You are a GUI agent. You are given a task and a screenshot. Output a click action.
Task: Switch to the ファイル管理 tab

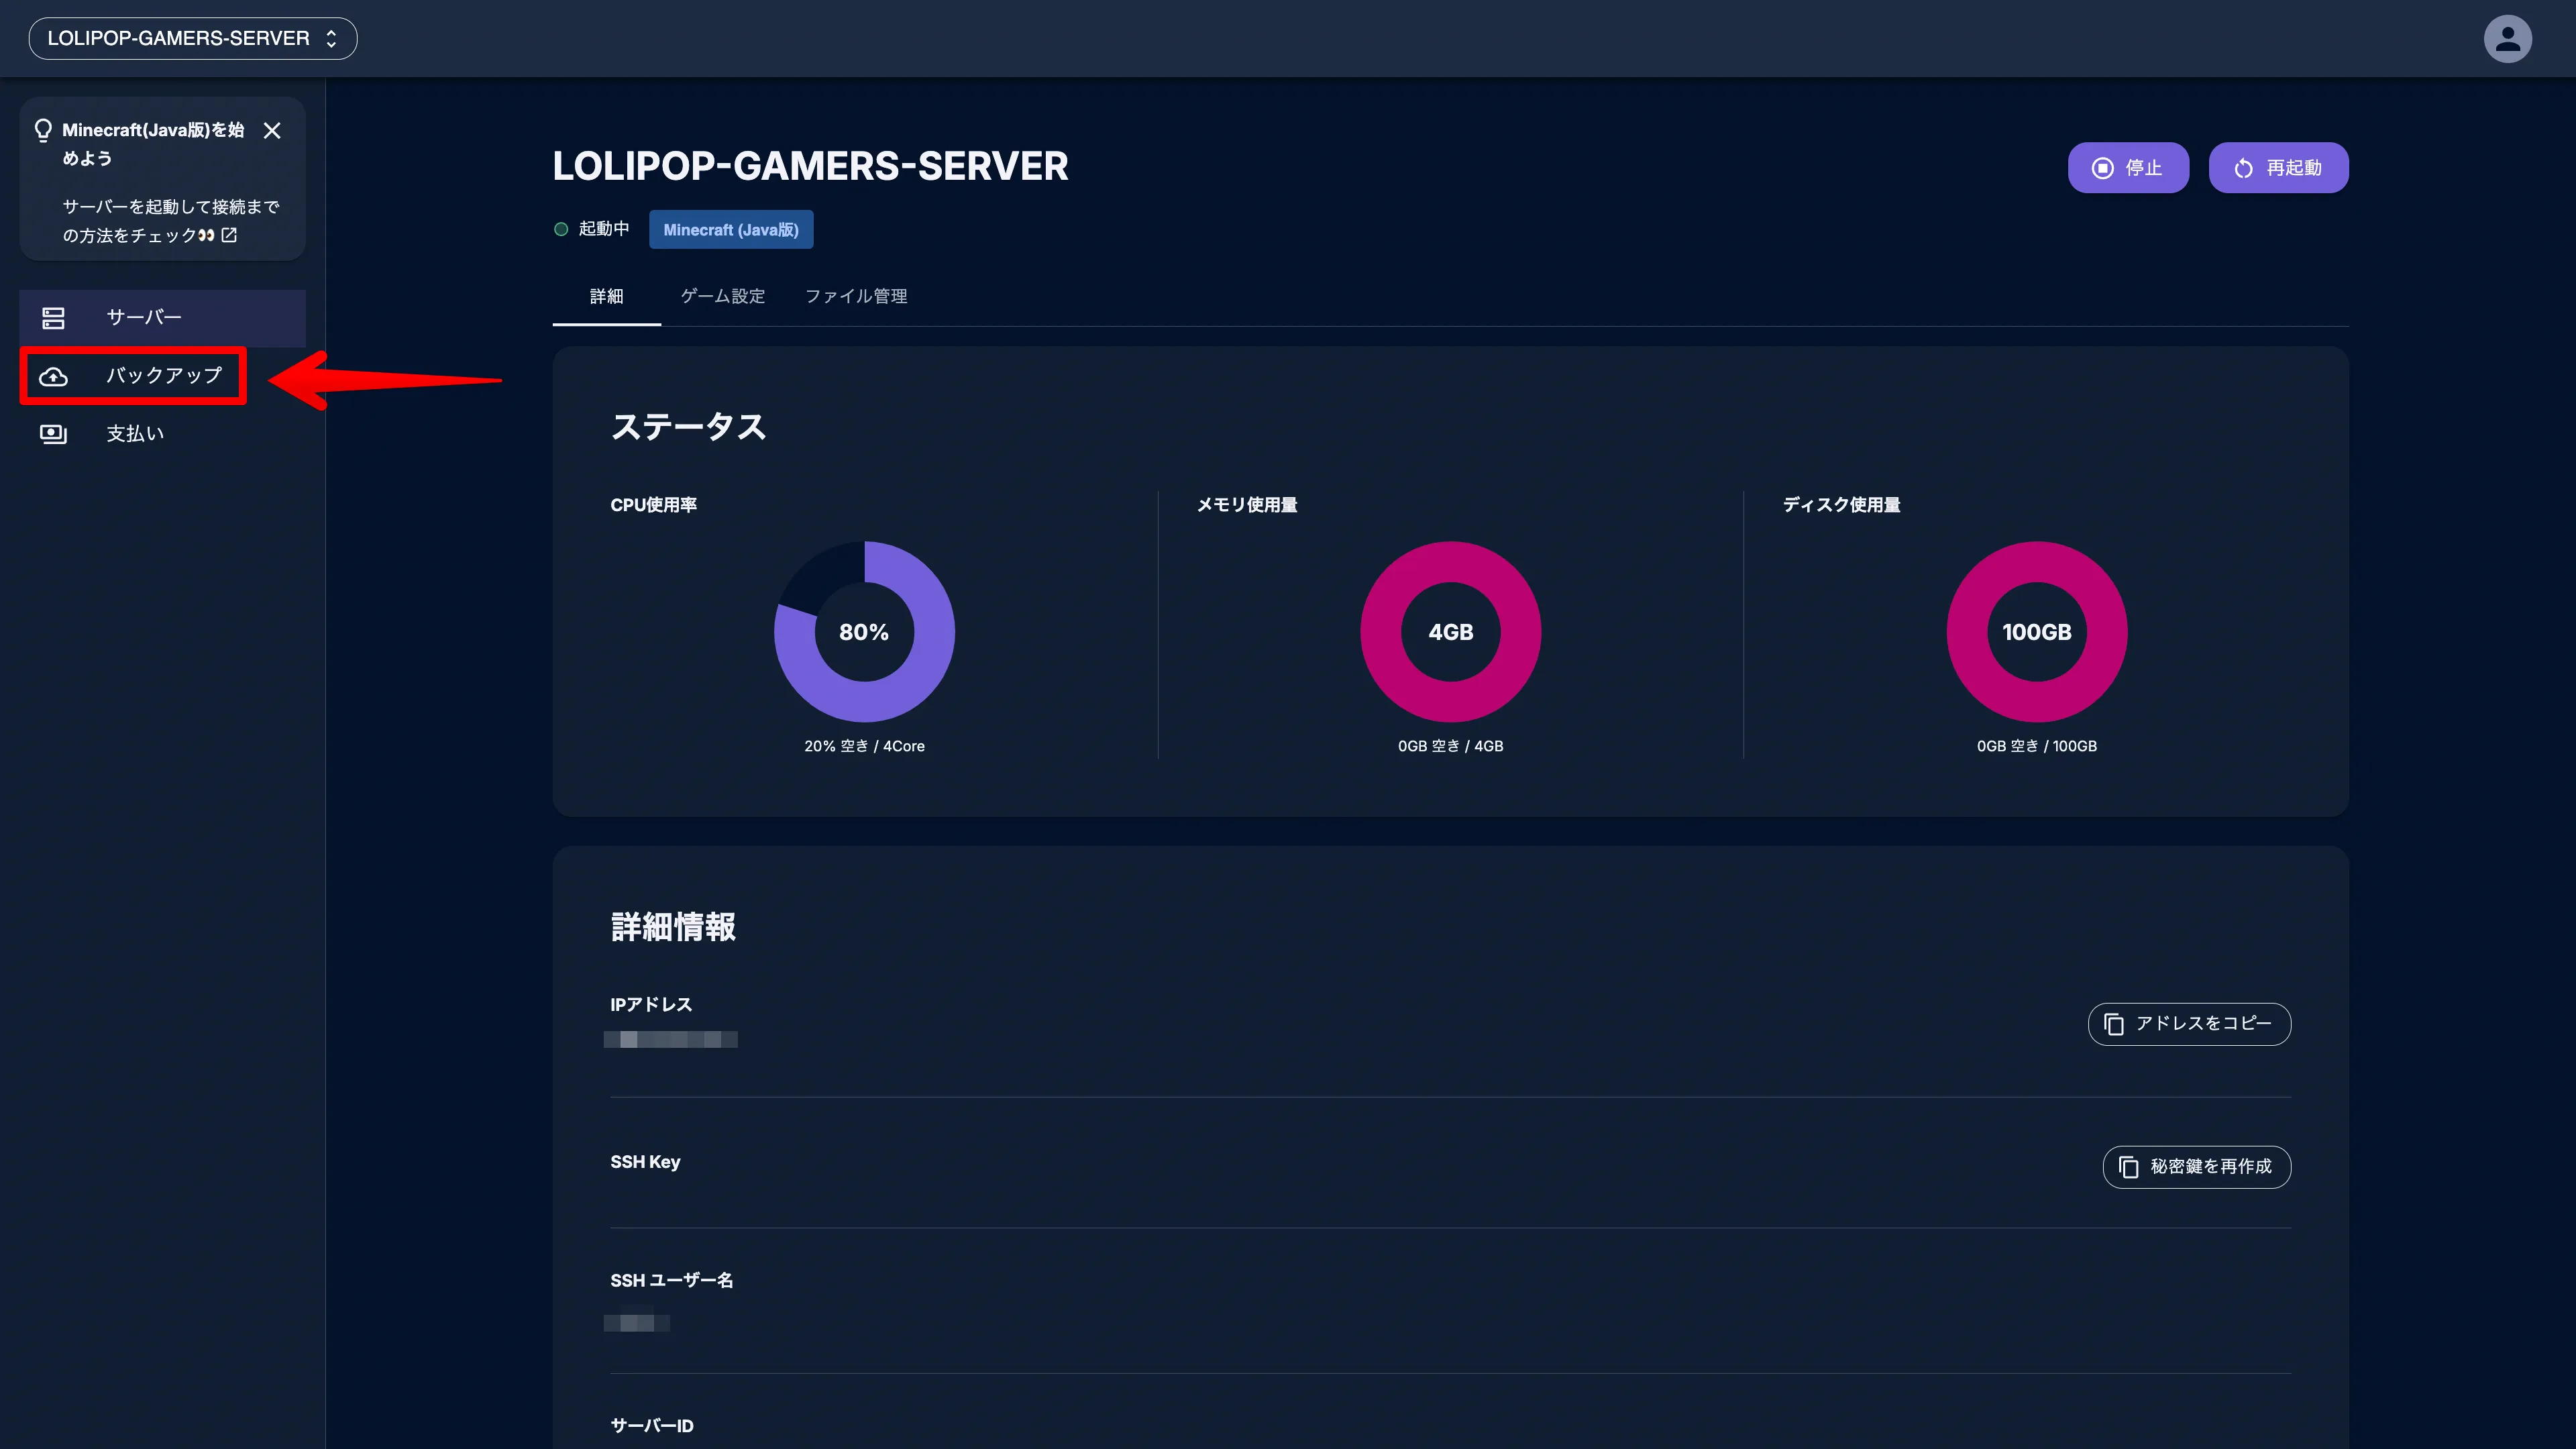pyautogui.click(x=856, y=296)
